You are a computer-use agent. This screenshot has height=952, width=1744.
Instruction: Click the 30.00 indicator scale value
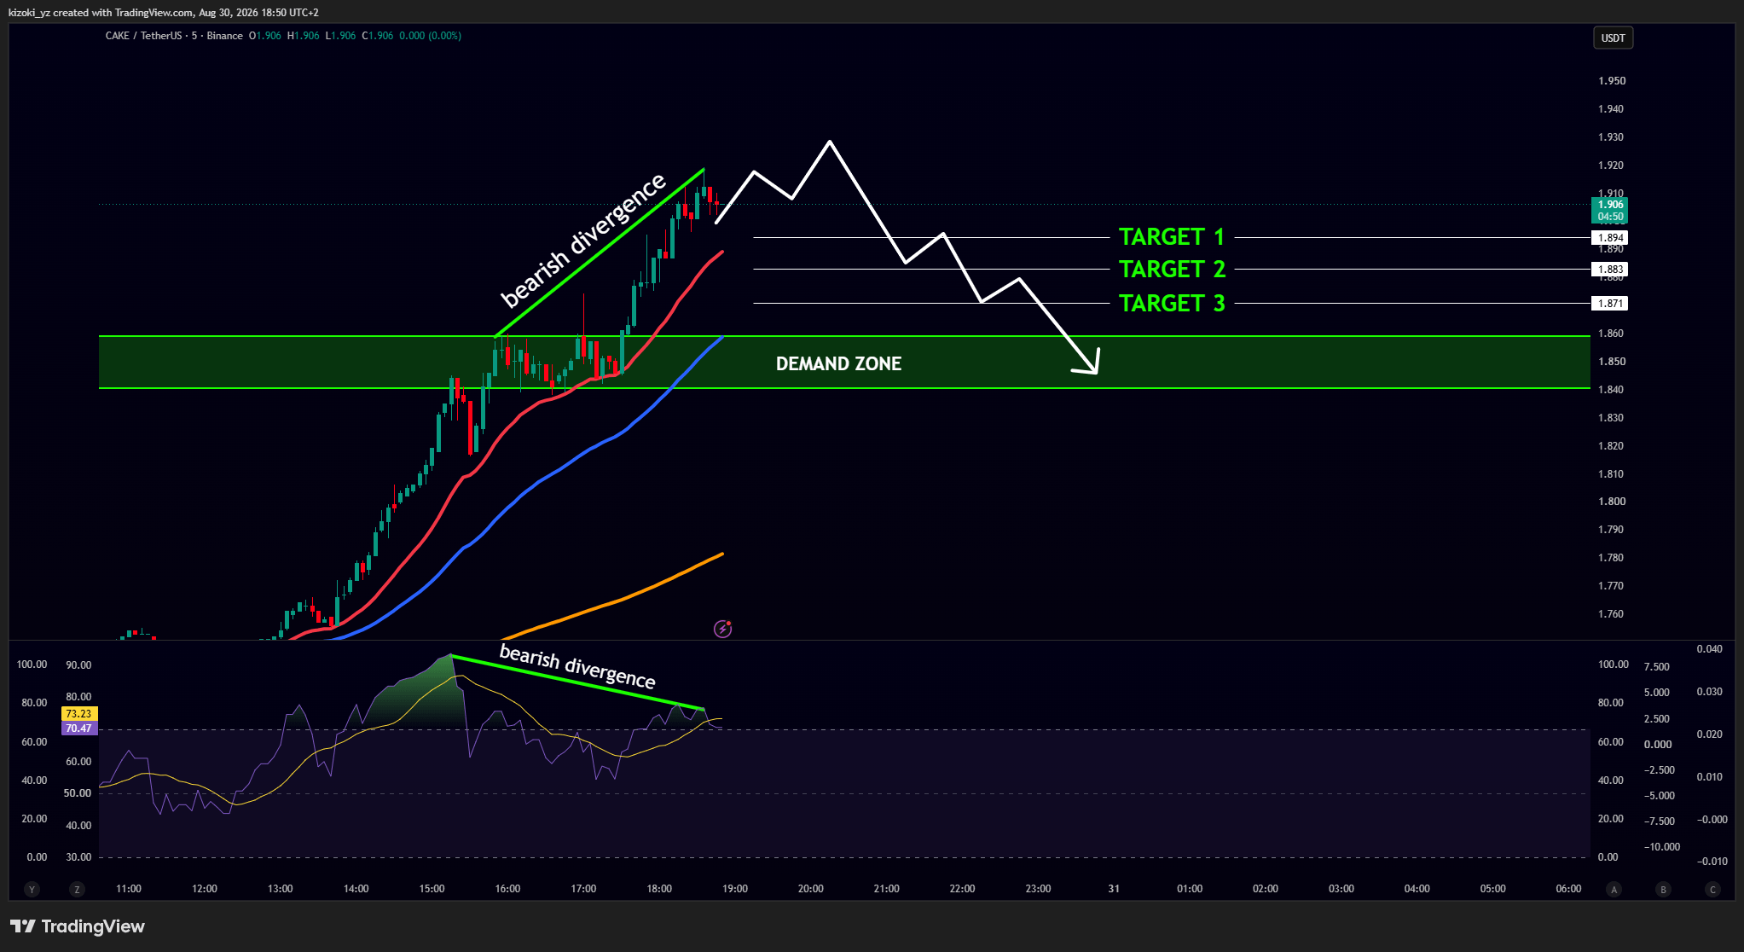coord(78,857)
